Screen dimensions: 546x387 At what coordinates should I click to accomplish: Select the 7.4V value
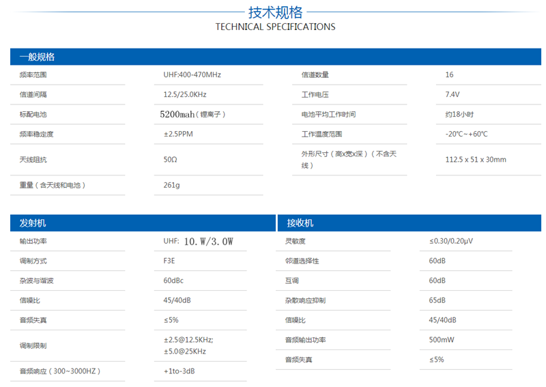tap(452, 95)
